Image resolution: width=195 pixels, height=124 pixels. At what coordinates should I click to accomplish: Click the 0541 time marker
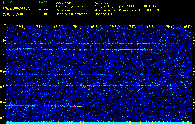coord(20,27)
